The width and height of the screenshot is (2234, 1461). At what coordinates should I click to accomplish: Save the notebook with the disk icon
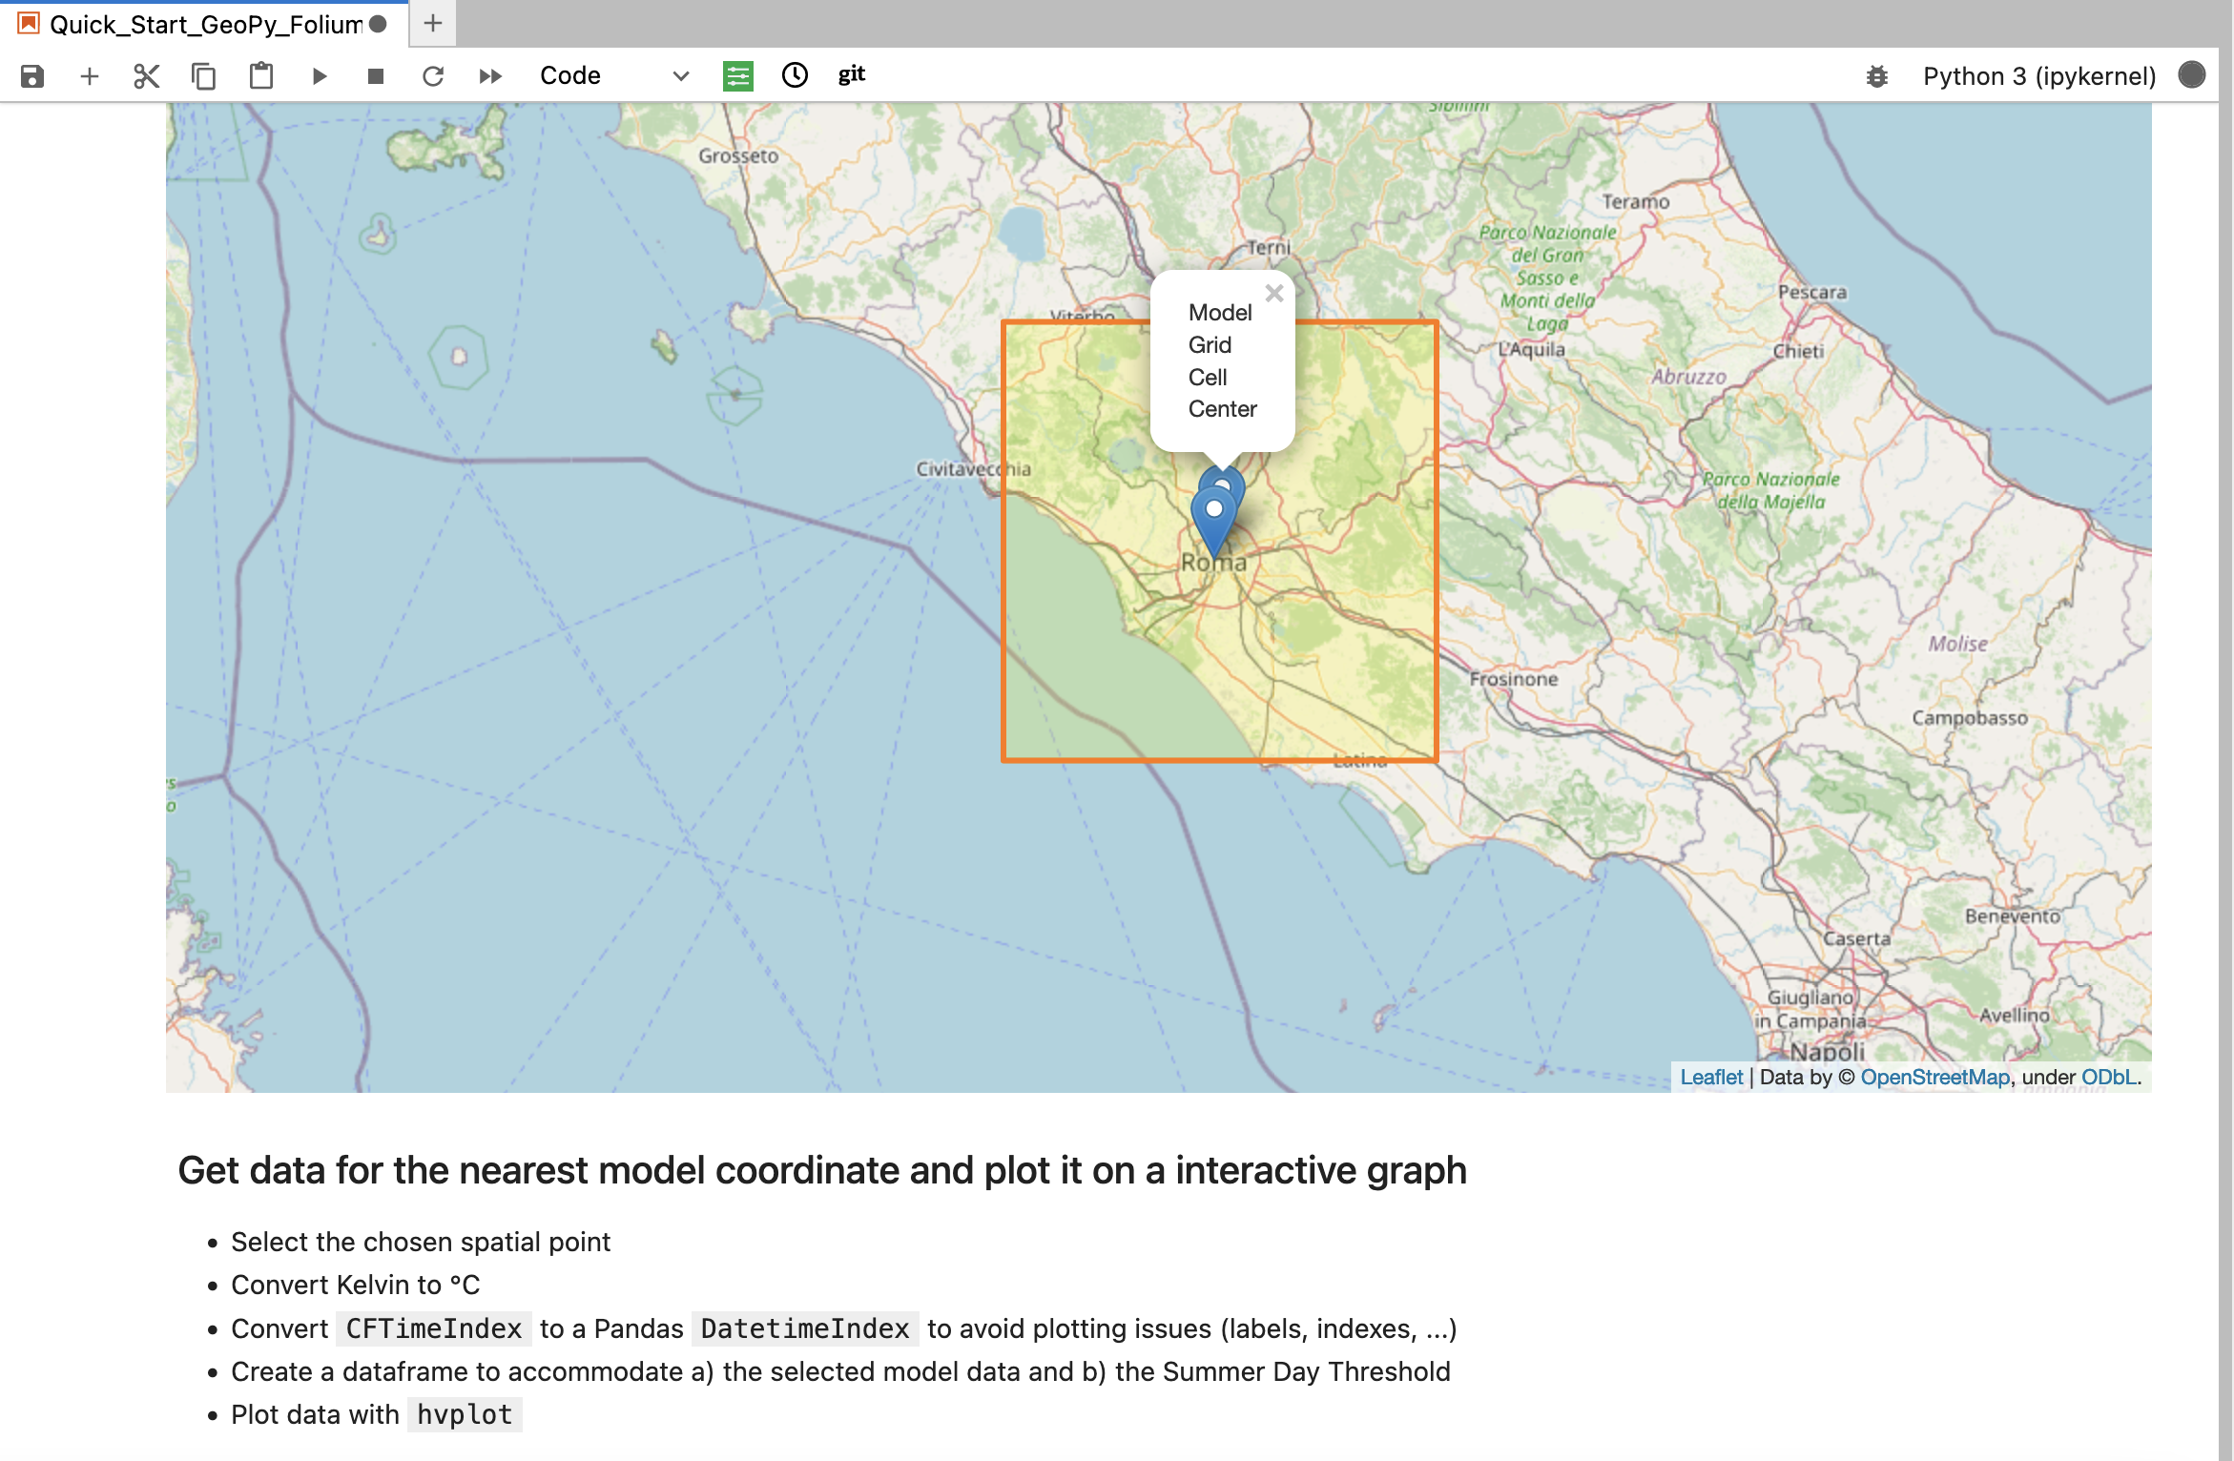[32, 75]
